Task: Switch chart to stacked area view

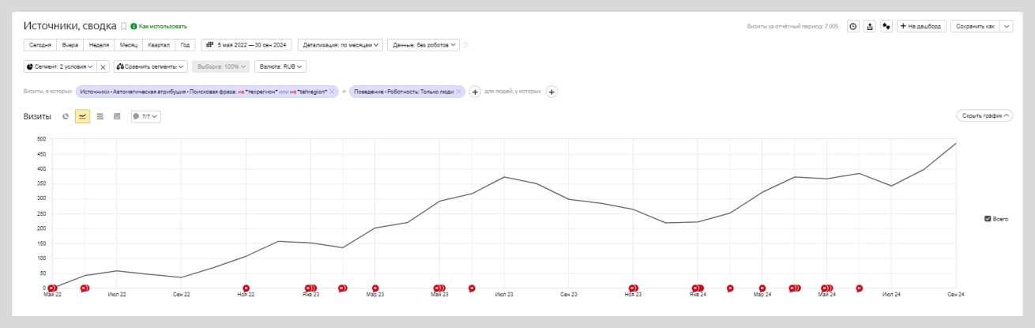Action: [100, 116]
